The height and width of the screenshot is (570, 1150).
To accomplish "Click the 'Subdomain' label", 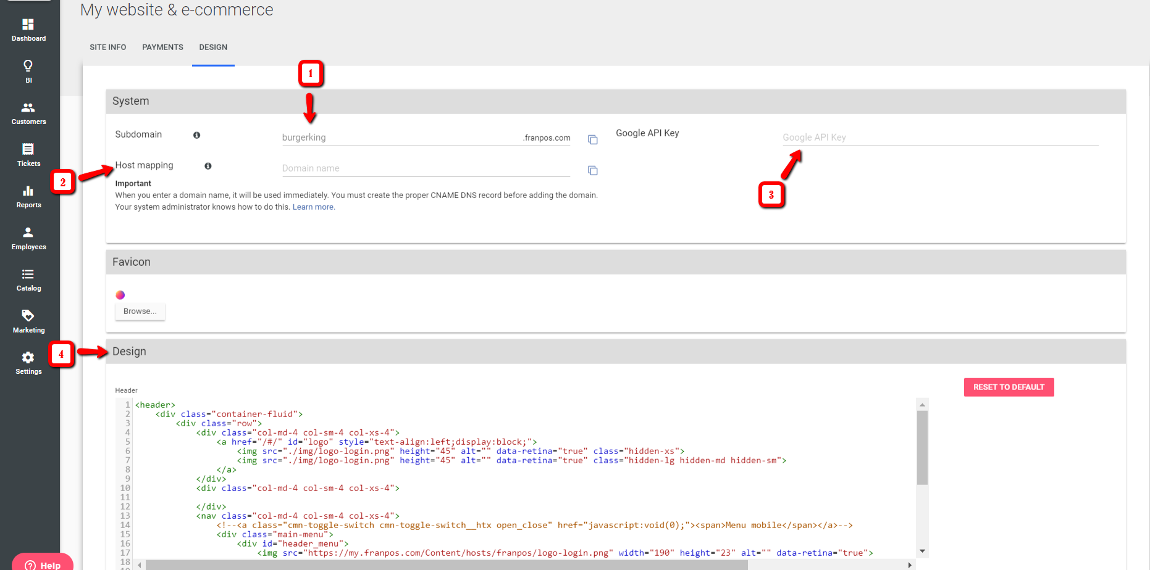I will pos(138,134).
